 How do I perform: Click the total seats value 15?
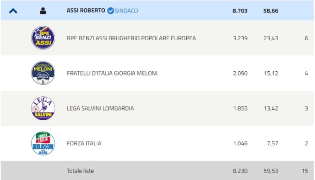click(305, 171)
